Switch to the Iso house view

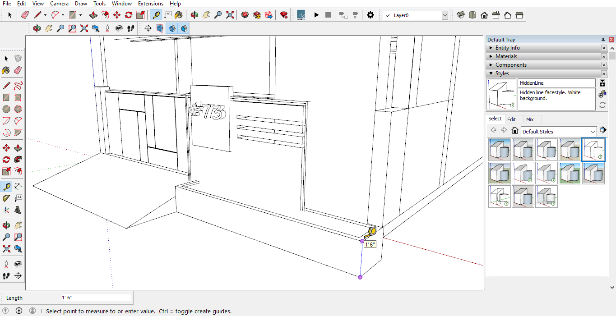[x=461, y=15]
